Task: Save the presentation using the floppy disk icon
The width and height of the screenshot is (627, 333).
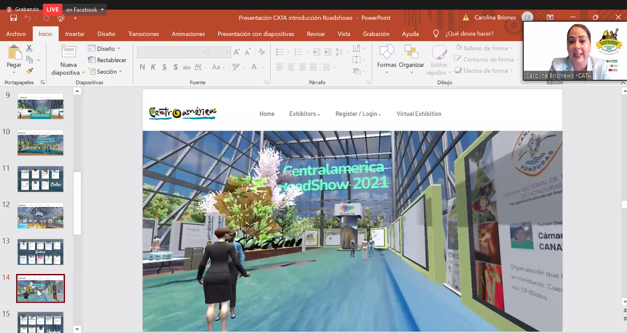Action: tap(13, 18)
